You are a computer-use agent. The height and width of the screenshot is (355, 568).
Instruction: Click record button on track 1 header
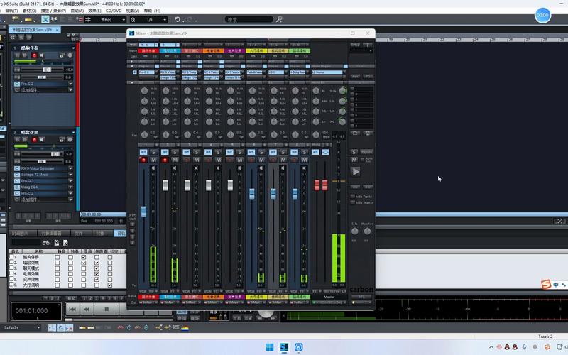[34, 55]
